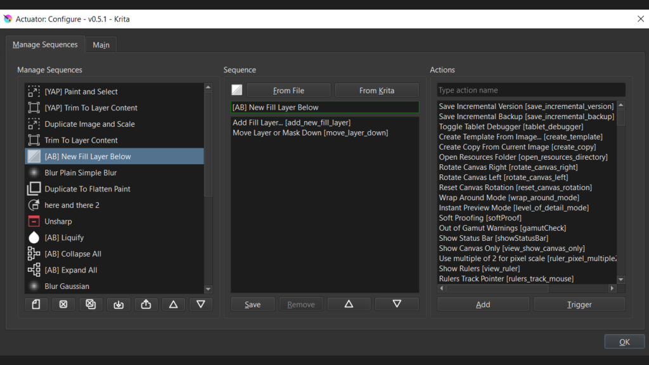The image size is (649, 365).
Task: Trigger the selected action
Action: click(579, 304)
